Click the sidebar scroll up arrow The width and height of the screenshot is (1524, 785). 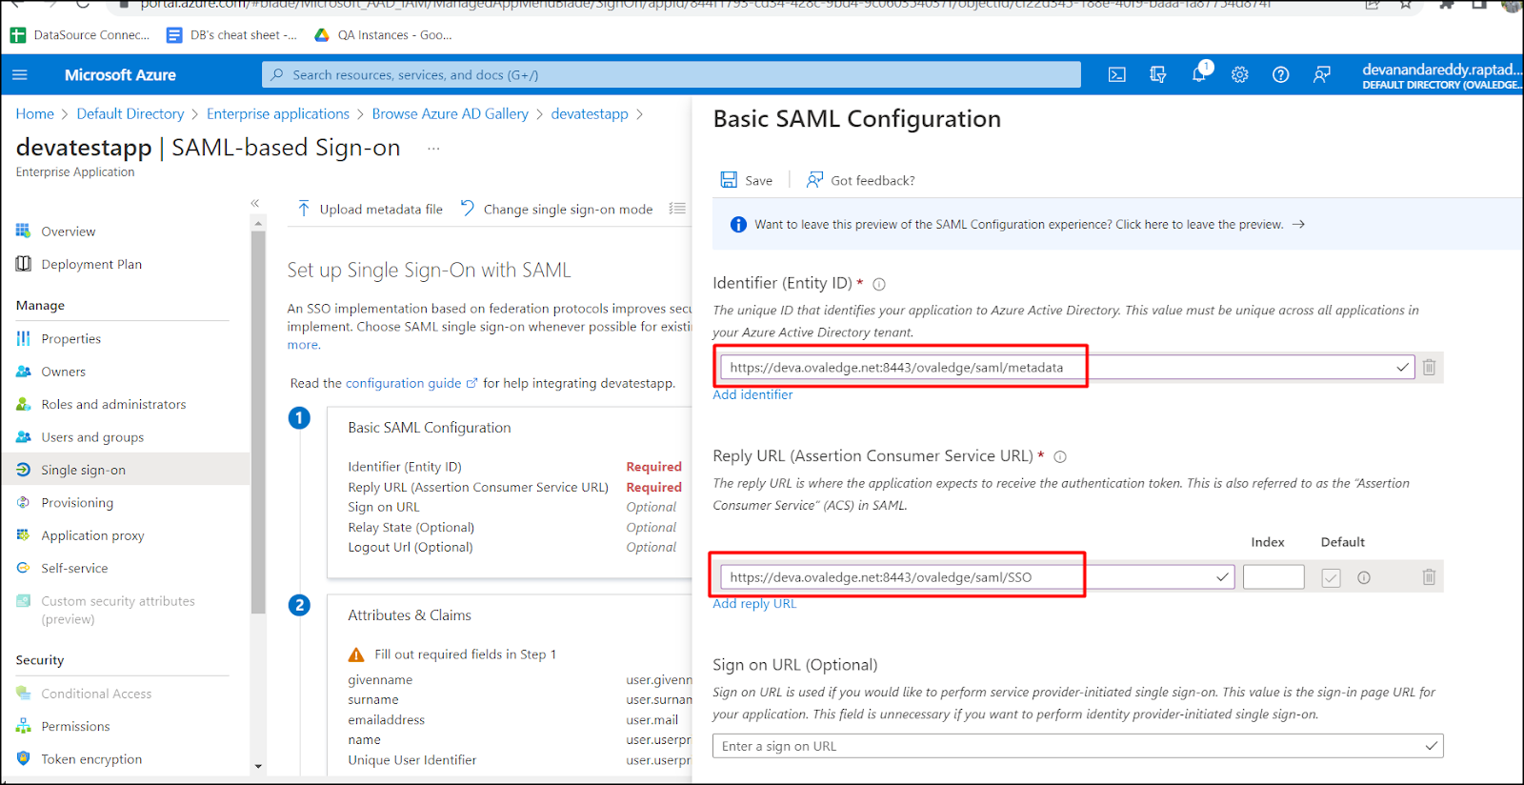257,223
